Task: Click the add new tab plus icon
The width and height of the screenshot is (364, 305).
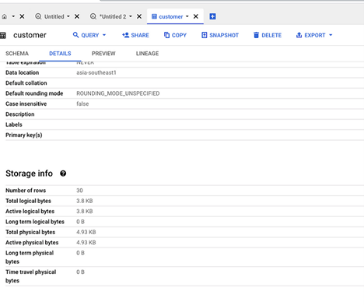Action: [x=212, y=16]
